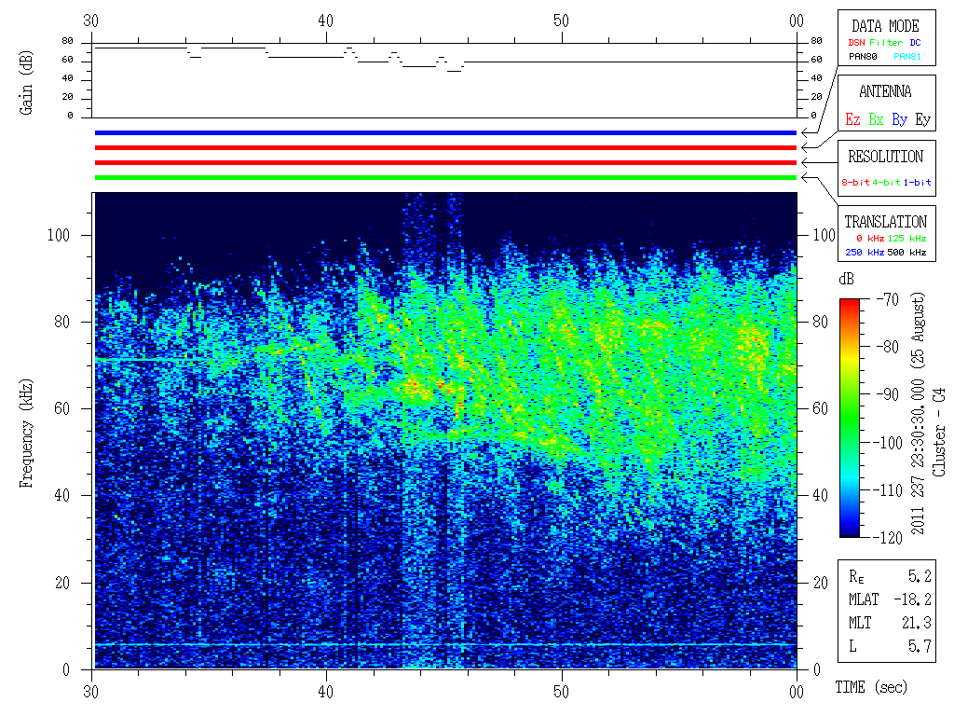Click the TRANSLATION legend title
954x716 pixels.
(x=885, y=222)
